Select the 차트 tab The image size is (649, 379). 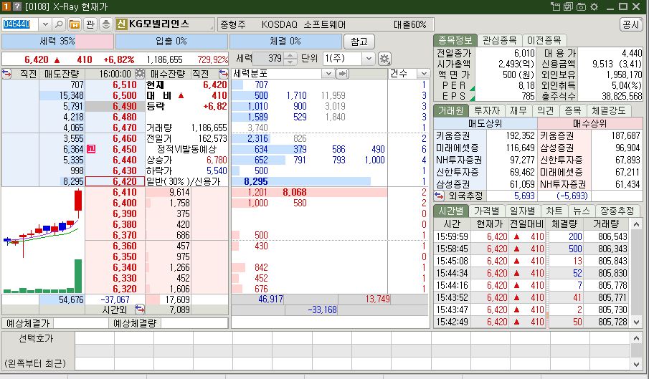554,211
